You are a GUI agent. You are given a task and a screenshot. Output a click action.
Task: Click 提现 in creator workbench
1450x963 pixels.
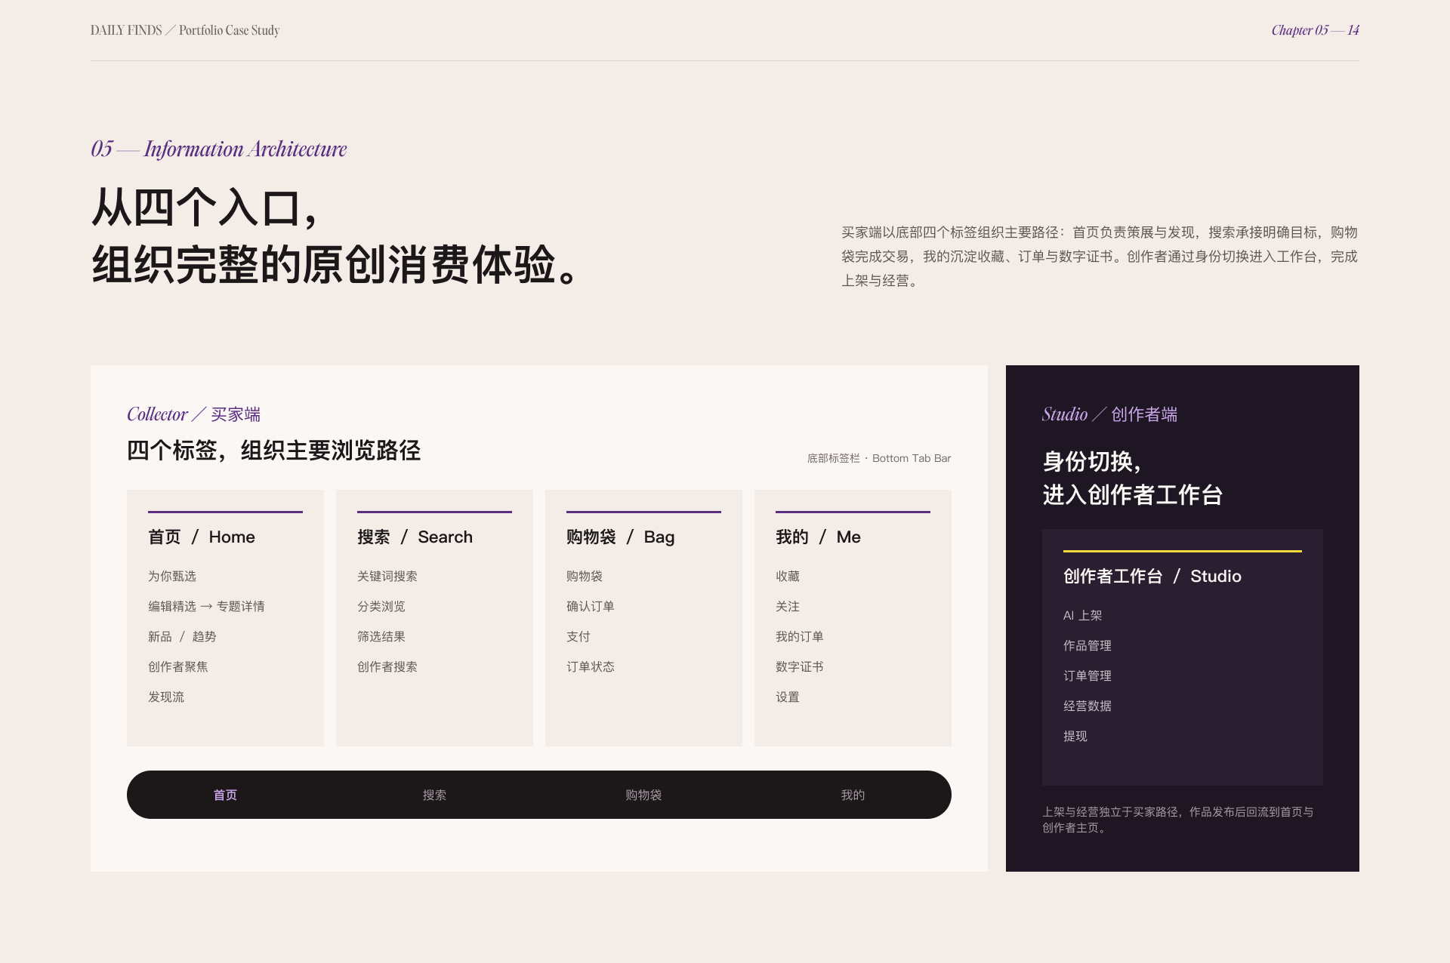point(1075,736)
